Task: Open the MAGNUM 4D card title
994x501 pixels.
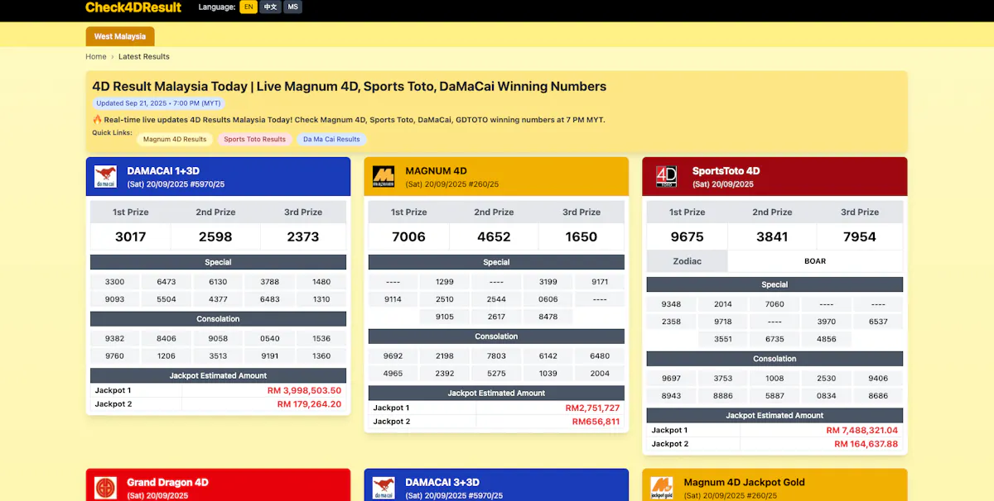Action: [436, 171]
